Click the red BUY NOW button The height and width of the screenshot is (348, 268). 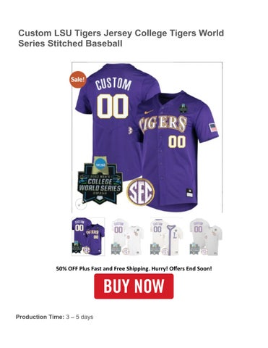(x=134, y=286)
